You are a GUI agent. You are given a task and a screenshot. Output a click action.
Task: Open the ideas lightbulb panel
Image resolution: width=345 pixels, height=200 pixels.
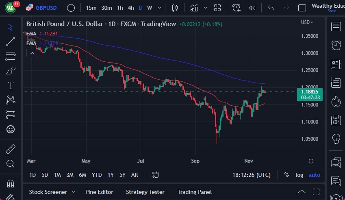[336, 139]
